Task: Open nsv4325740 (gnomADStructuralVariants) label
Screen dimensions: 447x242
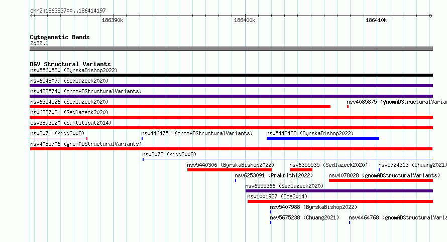Action: click(x=86, y=91)
